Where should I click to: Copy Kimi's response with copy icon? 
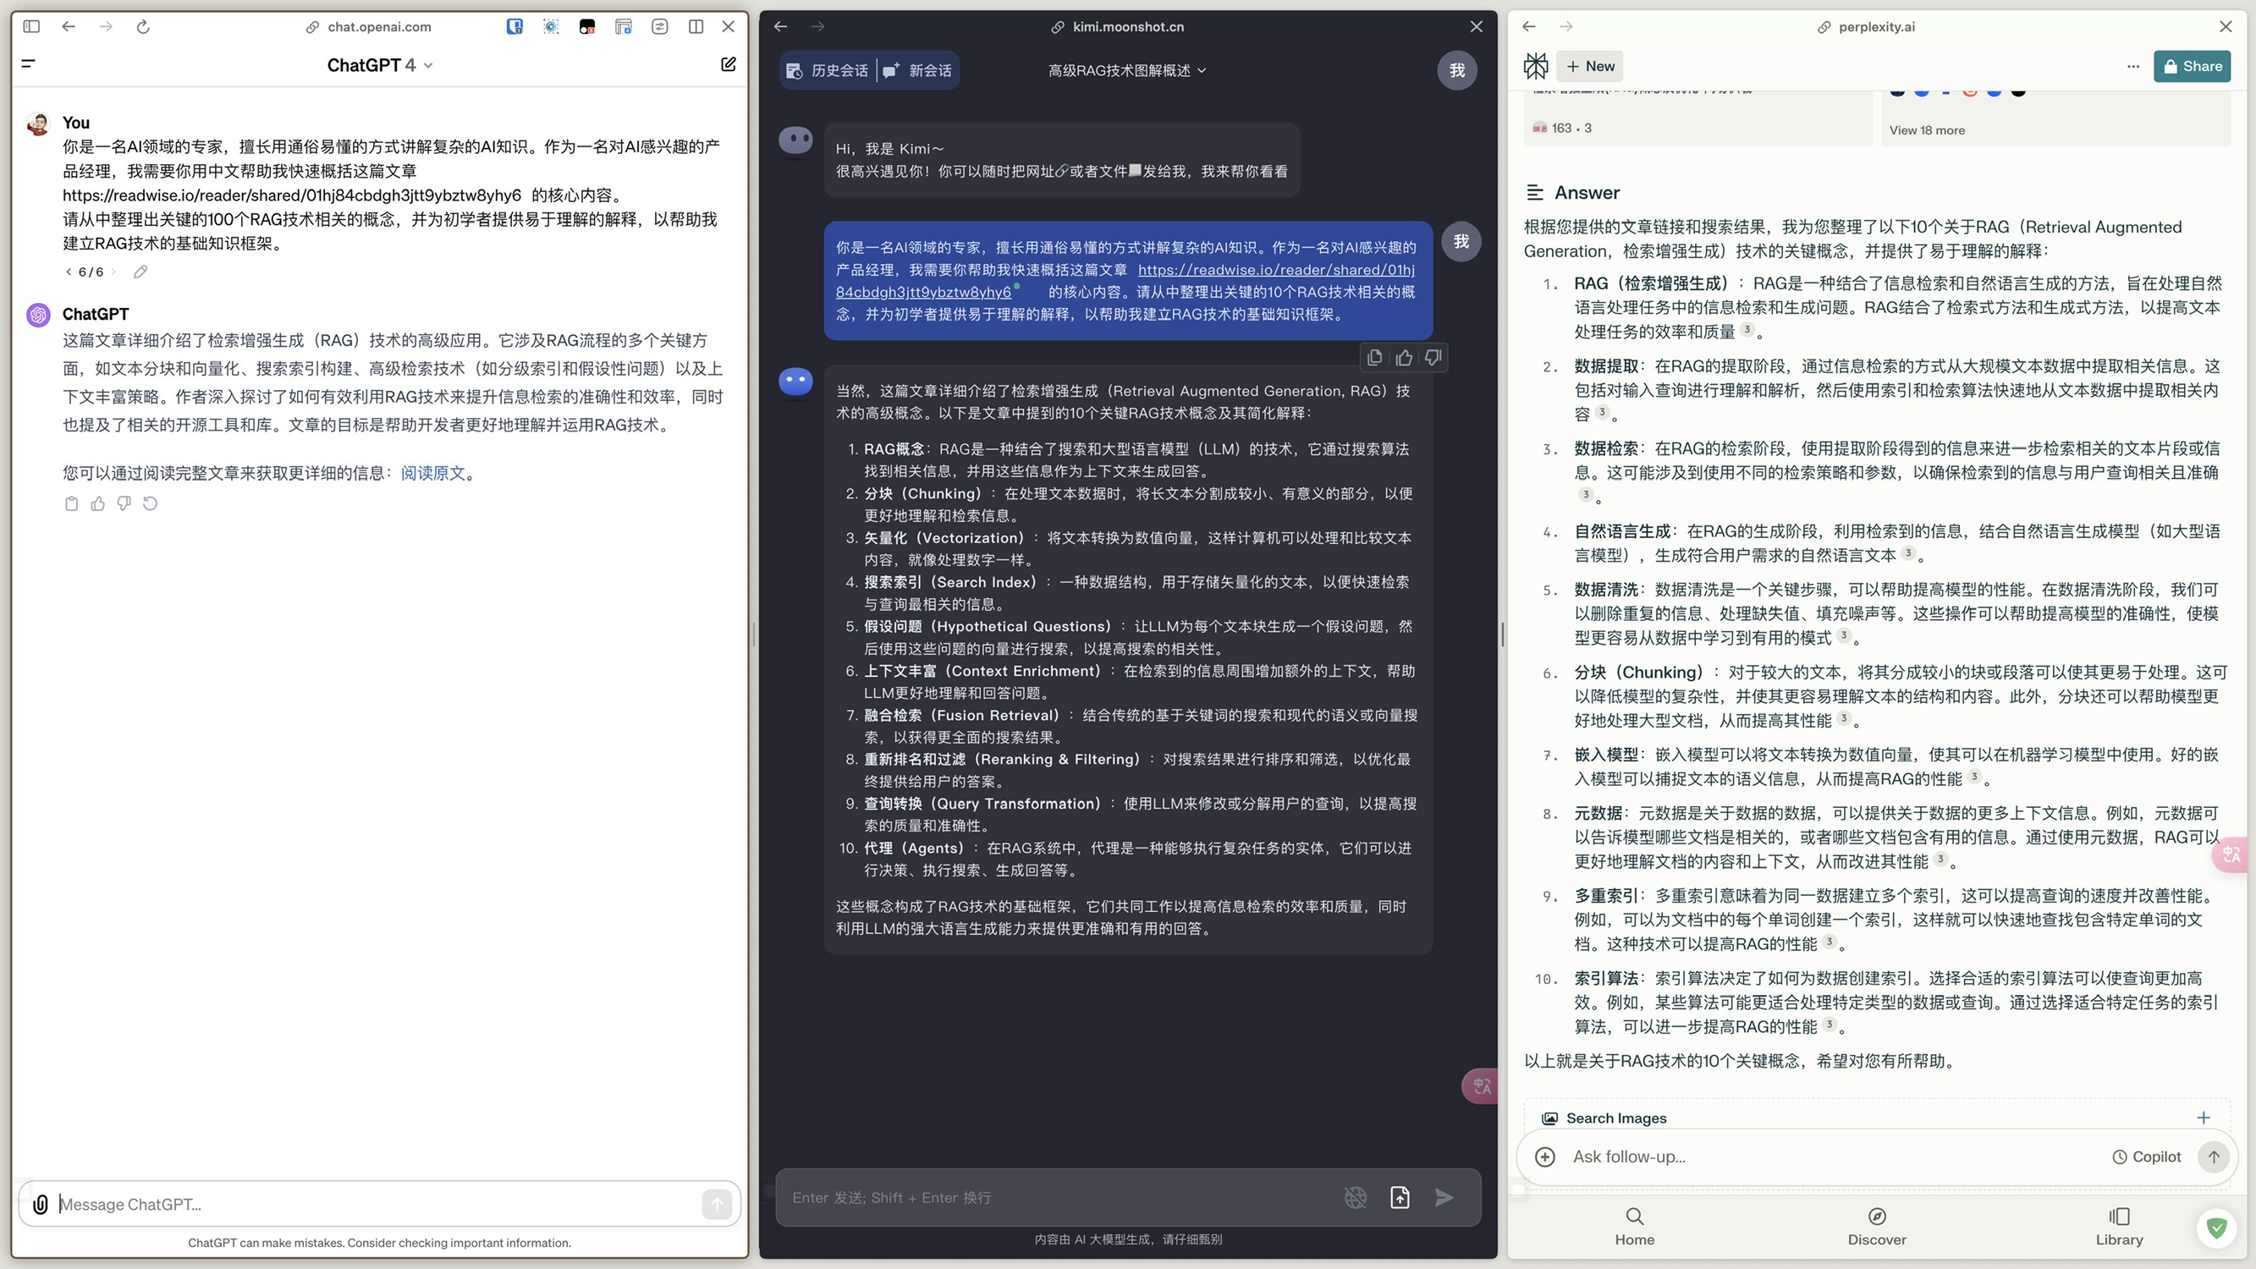pos(1374,357)
